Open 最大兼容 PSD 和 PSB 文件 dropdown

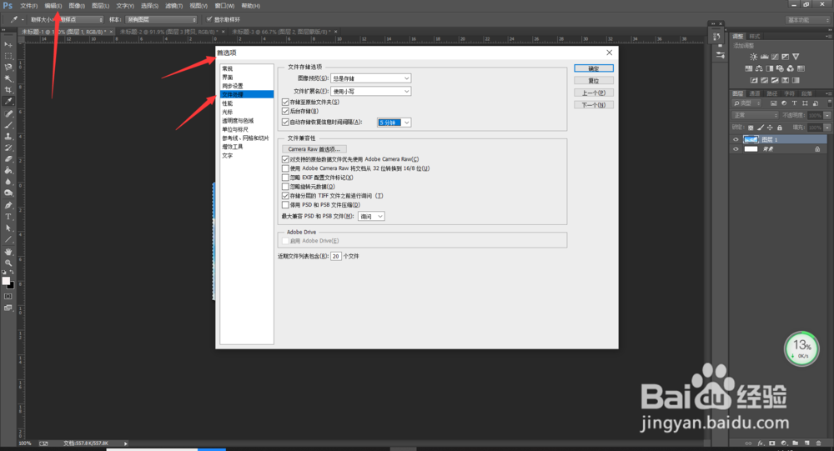click(x=371, y=217)
